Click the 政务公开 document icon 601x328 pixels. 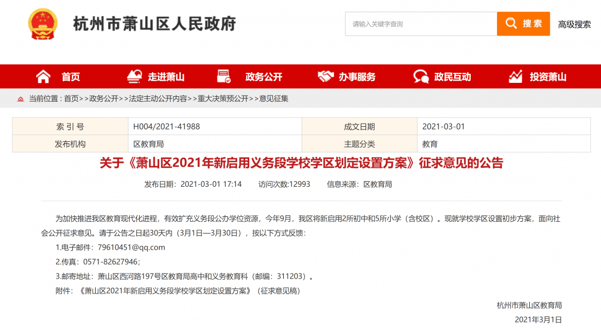(x=224, y=77)
